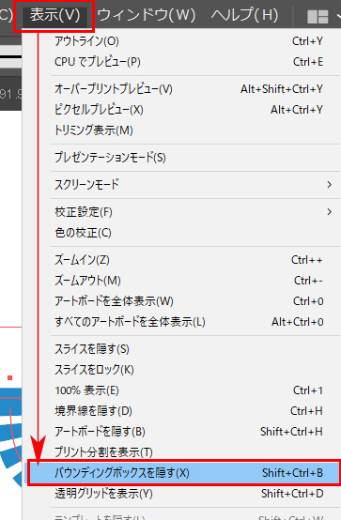
Task: Expand the スクリーンモード submenu arrow
Action: coord(329,185)
